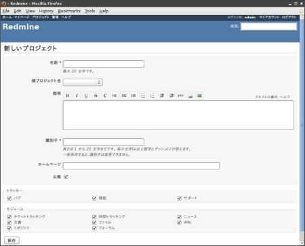Insert inline code with the C icon
The image size is (305, 246).
point(105,96)
